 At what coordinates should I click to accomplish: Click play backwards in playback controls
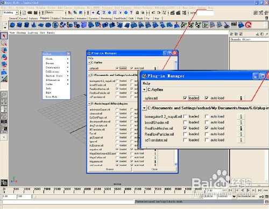(243, 190)
